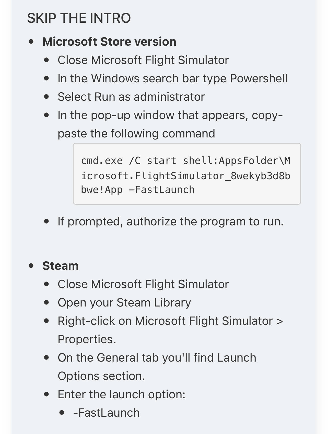Click the authorize the program step
Screen dimensions: 328x434
point(170,222)
